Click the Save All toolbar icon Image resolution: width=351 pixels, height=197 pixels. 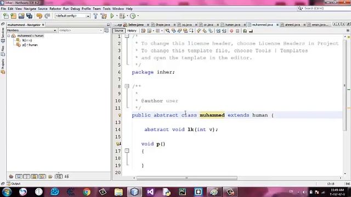click(29, 16)
